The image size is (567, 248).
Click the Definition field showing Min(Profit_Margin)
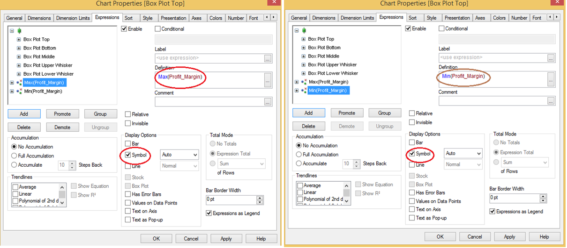(x=491, y=79)
